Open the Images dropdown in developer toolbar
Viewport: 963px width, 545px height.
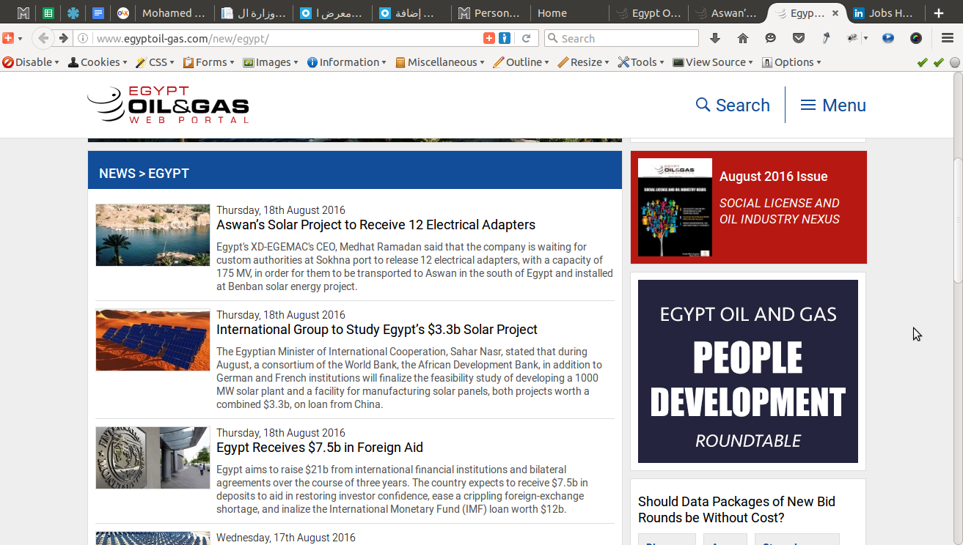click(x=271, y=62)
